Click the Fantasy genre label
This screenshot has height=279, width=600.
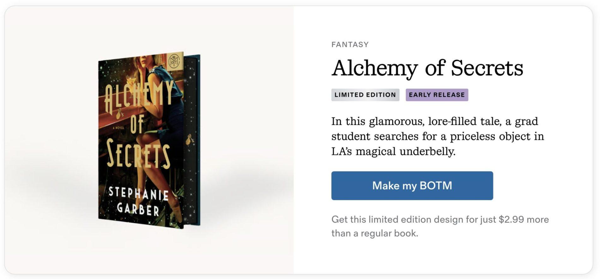(x=350, y=44)
